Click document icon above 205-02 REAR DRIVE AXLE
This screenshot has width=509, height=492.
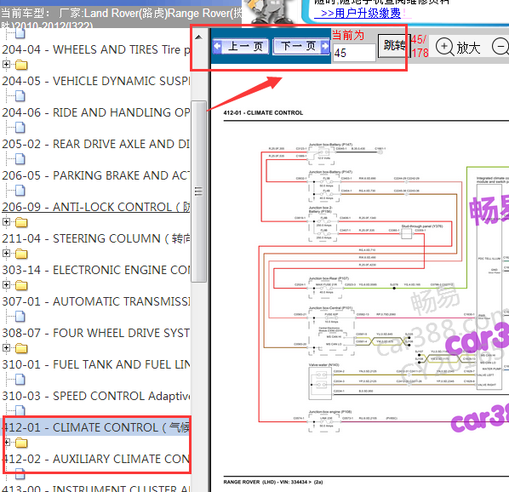[x=20, y=128]
